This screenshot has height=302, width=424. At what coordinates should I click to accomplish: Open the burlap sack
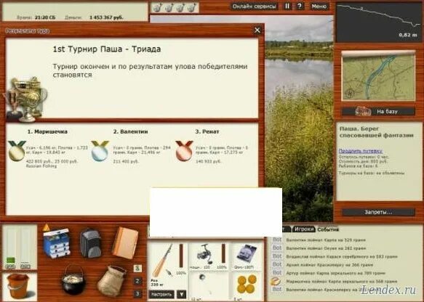112,281
